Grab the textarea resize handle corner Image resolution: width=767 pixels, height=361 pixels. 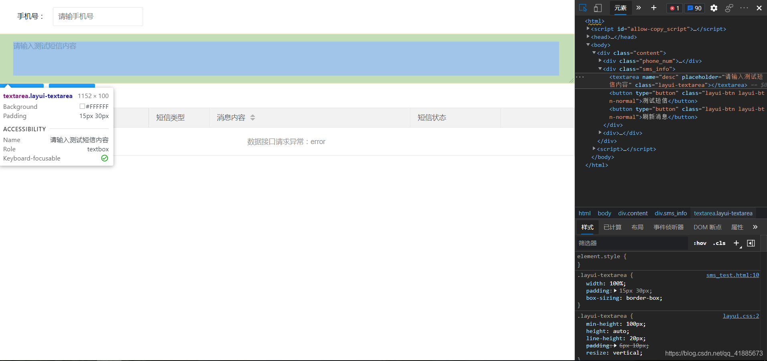571,80
